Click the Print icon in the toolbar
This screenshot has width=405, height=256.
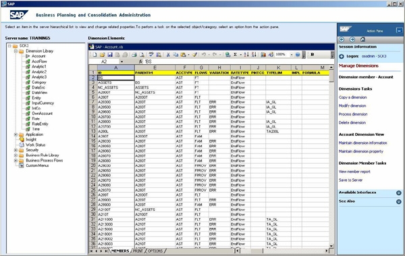coord(134,55)
